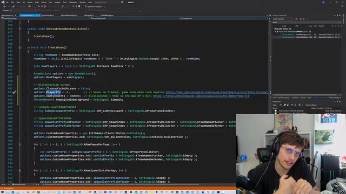The height and width of the screenshot is (194, 346).
Task: Open the doc.photonengine.com link in comment
Action: click(x=217, y=92)
